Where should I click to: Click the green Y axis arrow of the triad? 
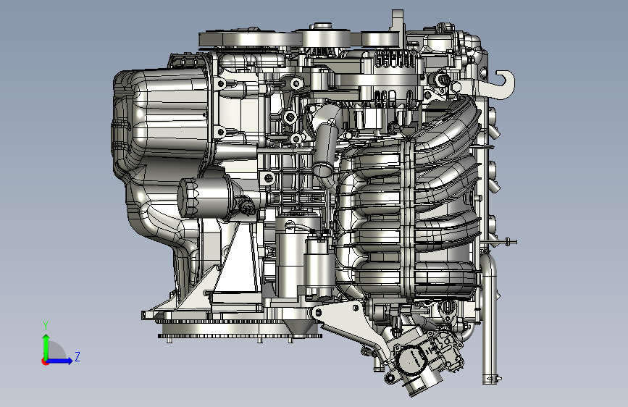tap(46, 346)
